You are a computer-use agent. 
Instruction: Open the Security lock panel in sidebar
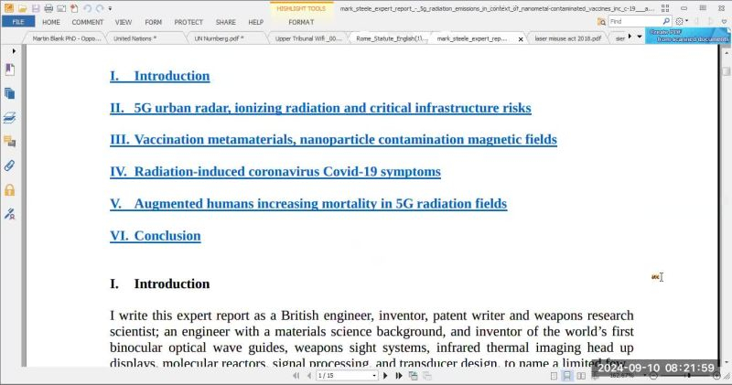click(x=10, y=190)
